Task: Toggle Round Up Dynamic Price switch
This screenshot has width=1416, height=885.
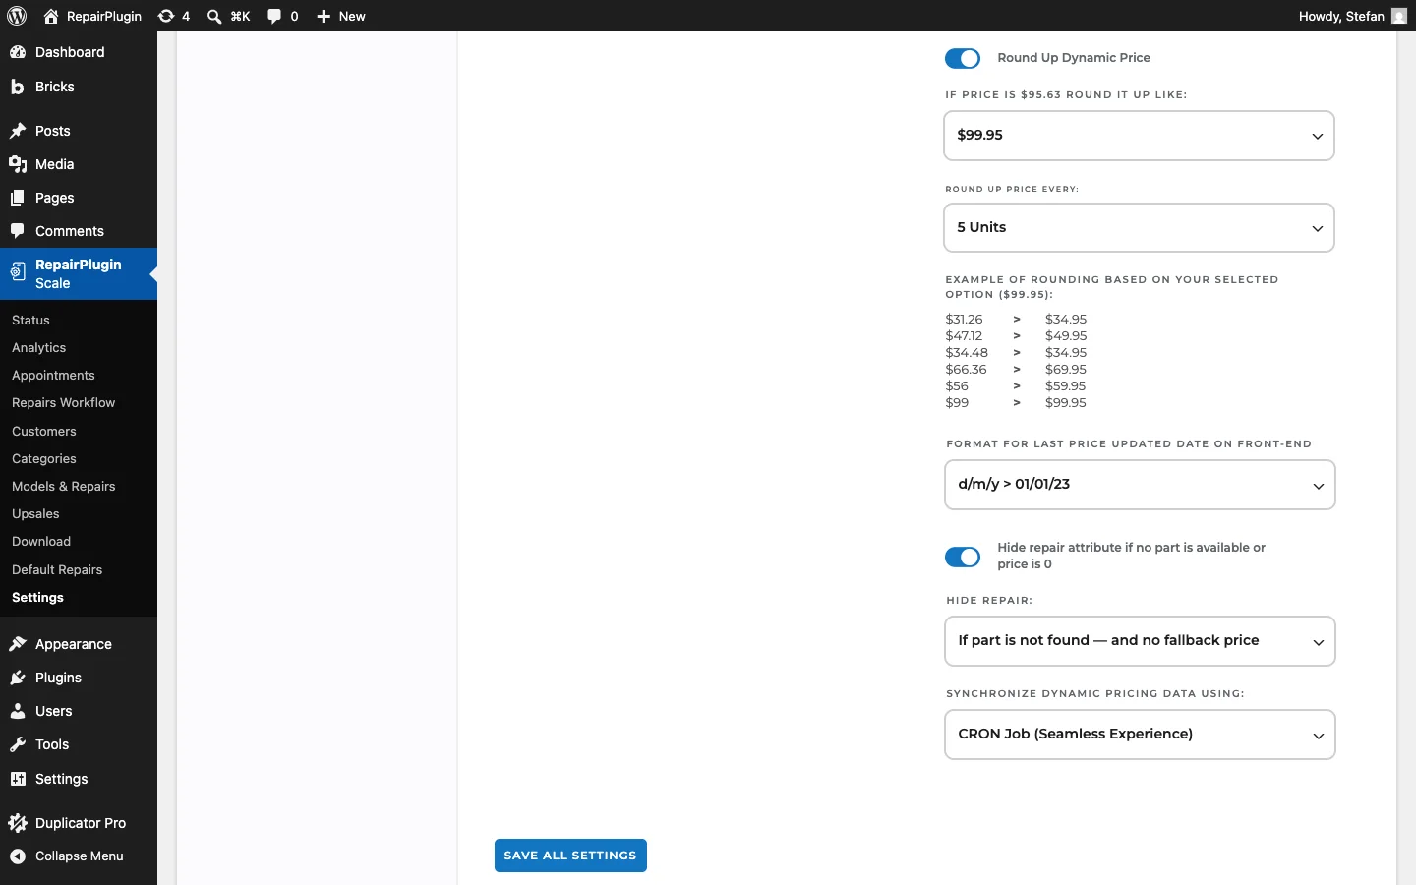Action: (963, 58)
